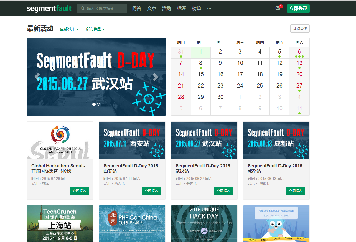Select calendar date 20

[x=299, y=75]
